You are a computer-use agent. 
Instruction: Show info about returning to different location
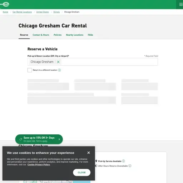click(x=59, y=70)
